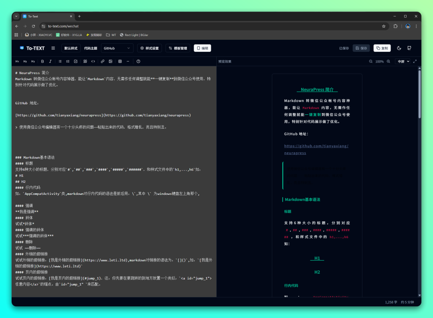Toggle dark mode with moon icon
Image resolution: width=433 pixels, height=318 pixels.
tap(399, 48)
